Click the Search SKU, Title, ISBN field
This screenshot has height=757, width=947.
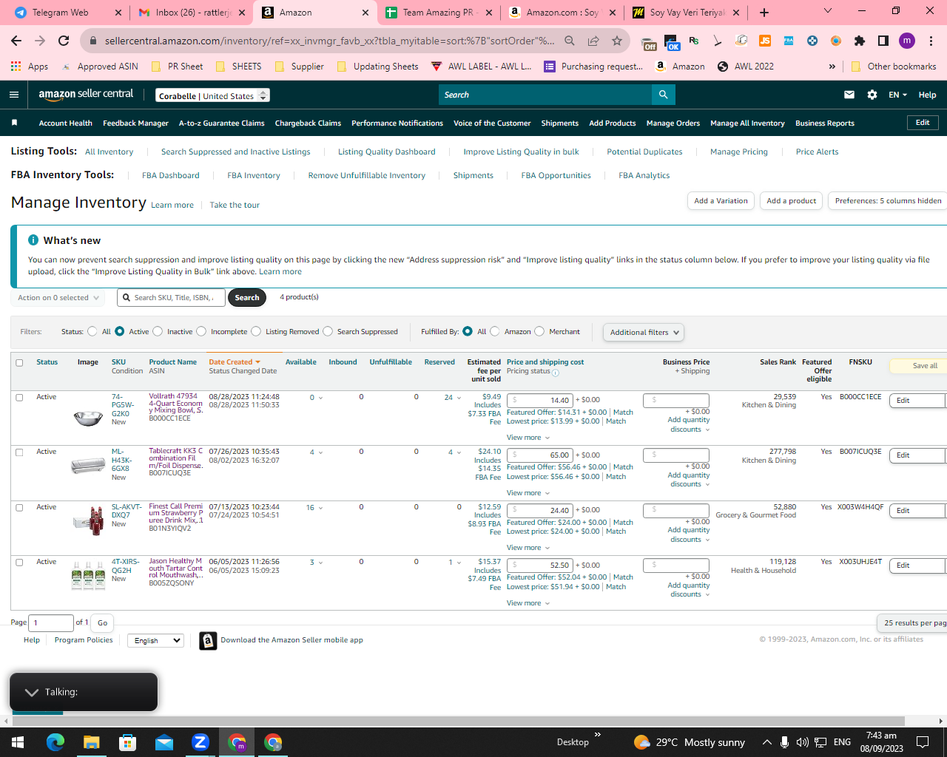coord(170,298)
